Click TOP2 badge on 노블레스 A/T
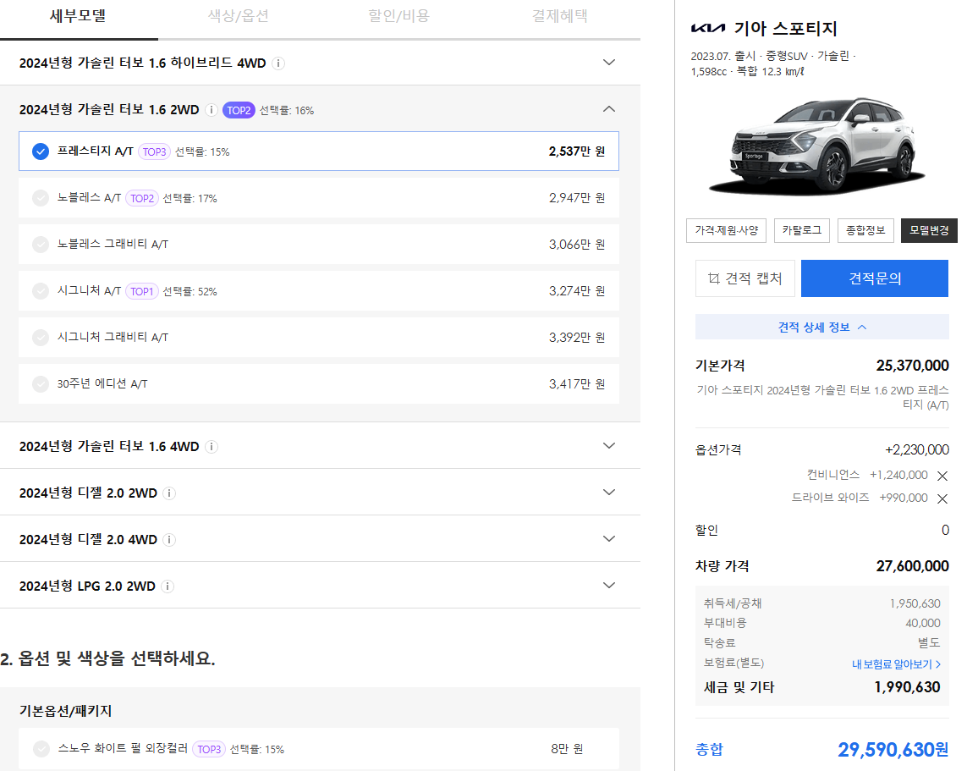Image resolution: width=967 pixels, height=771 pixels. [x=142, y=199]
